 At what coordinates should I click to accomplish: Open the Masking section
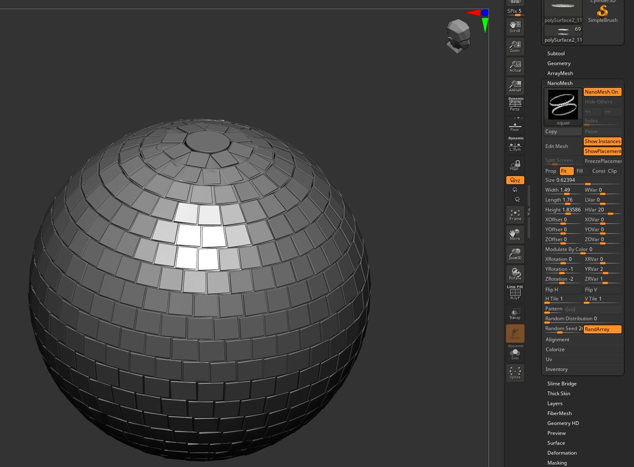click(557, 463)
